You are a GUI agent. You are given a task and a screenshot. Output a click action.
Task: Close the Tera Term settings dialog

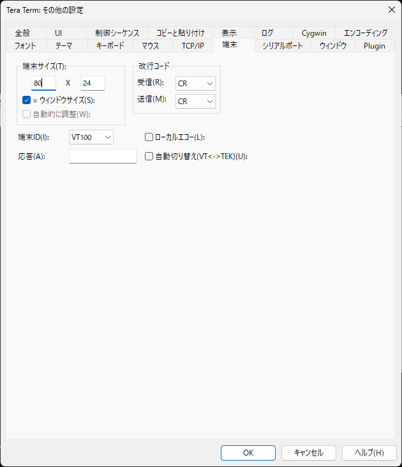(392, 10)
